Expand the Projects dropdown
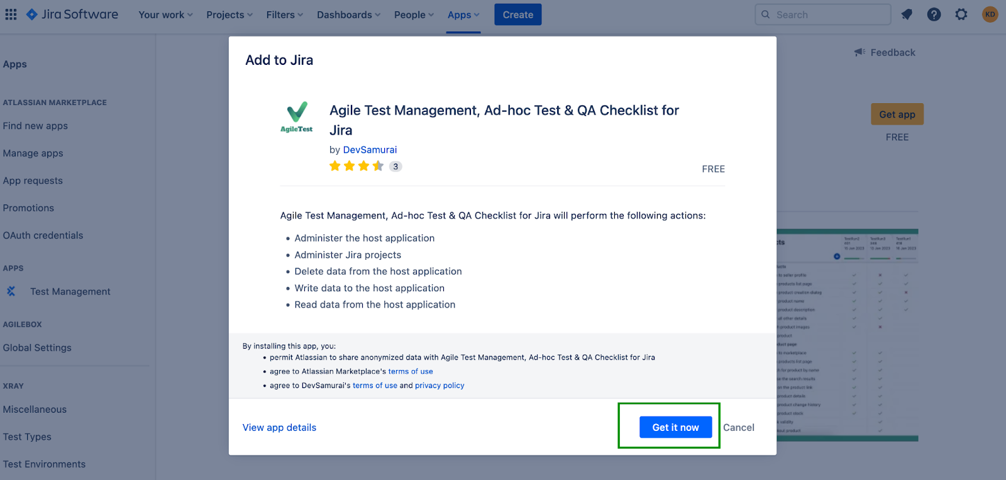The width and height of the screenshot is (1006, 480). point(229,14)
